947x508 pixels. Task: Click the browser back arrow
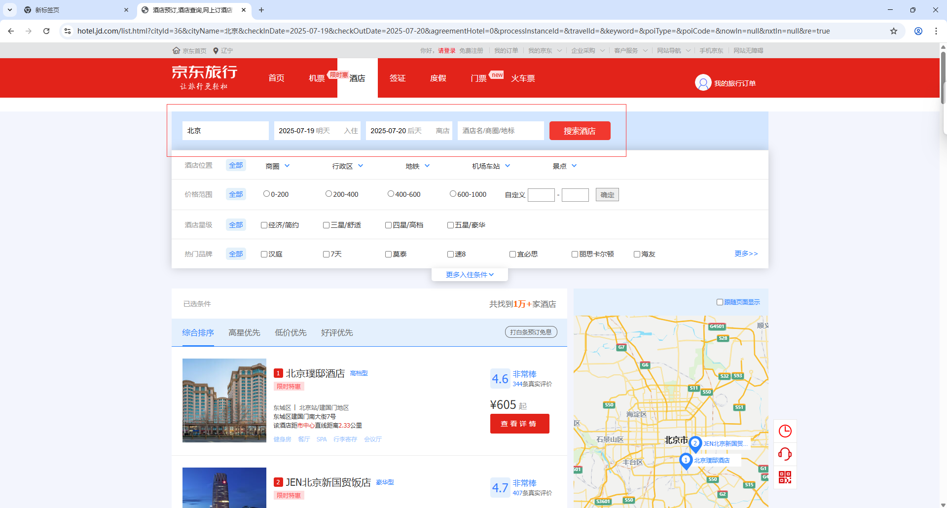coord(11,31)
